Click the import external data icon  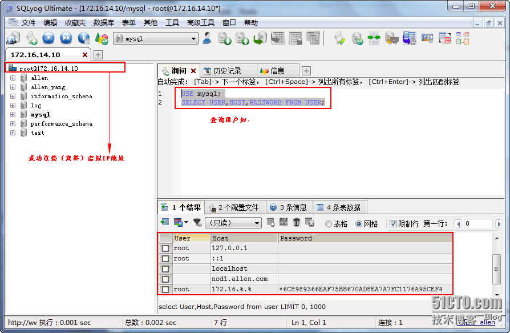224,38
